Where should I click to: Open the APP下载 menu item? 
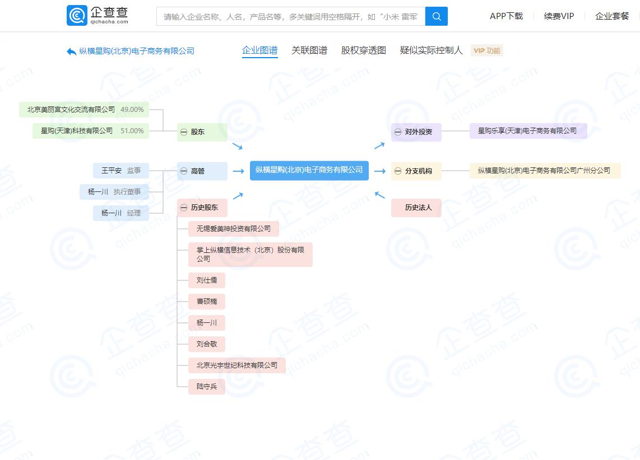tap(505, 16)
